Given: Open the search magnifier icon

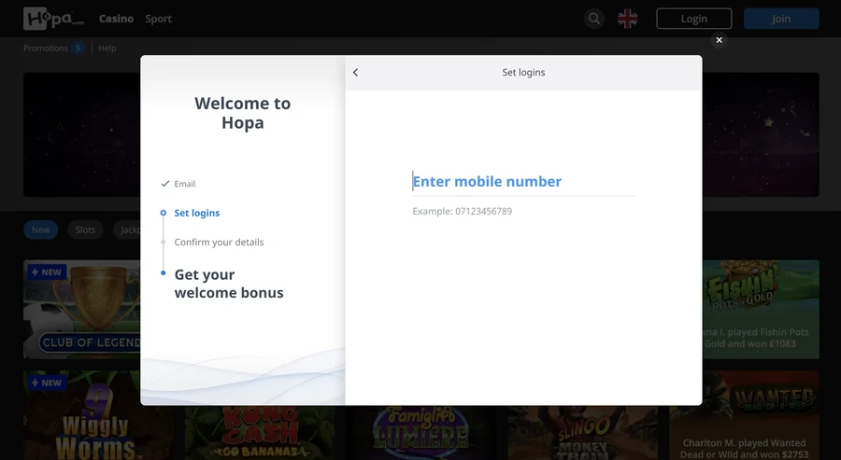Looking at the screenshot, I should coord(593,19).
